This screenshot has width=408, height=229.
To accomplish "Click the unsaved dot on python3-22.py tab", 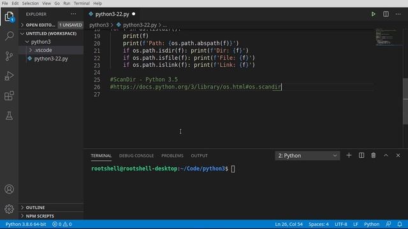I will [x=133, y=14].
